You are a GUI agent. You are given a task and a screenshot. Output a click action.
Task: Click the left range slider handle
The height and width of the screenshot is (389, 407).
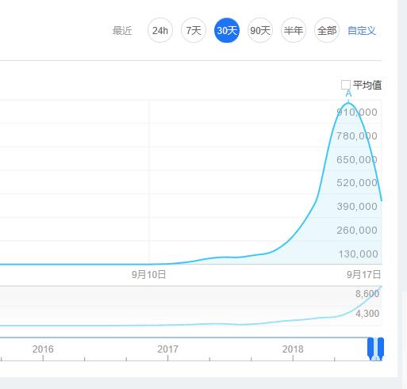[371, 349]
